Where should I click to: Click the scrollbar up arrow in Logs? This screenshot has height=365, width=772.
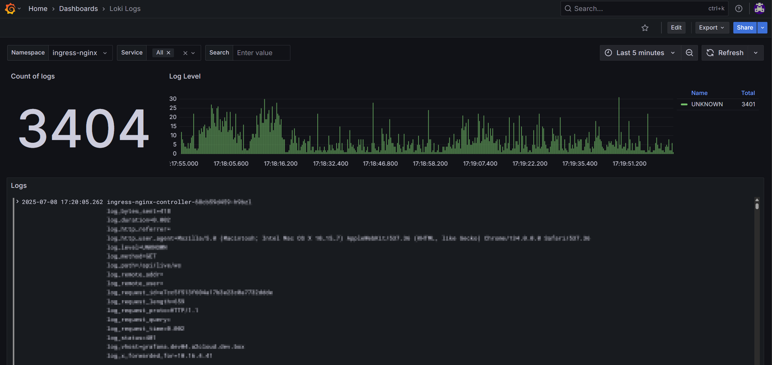757,200
